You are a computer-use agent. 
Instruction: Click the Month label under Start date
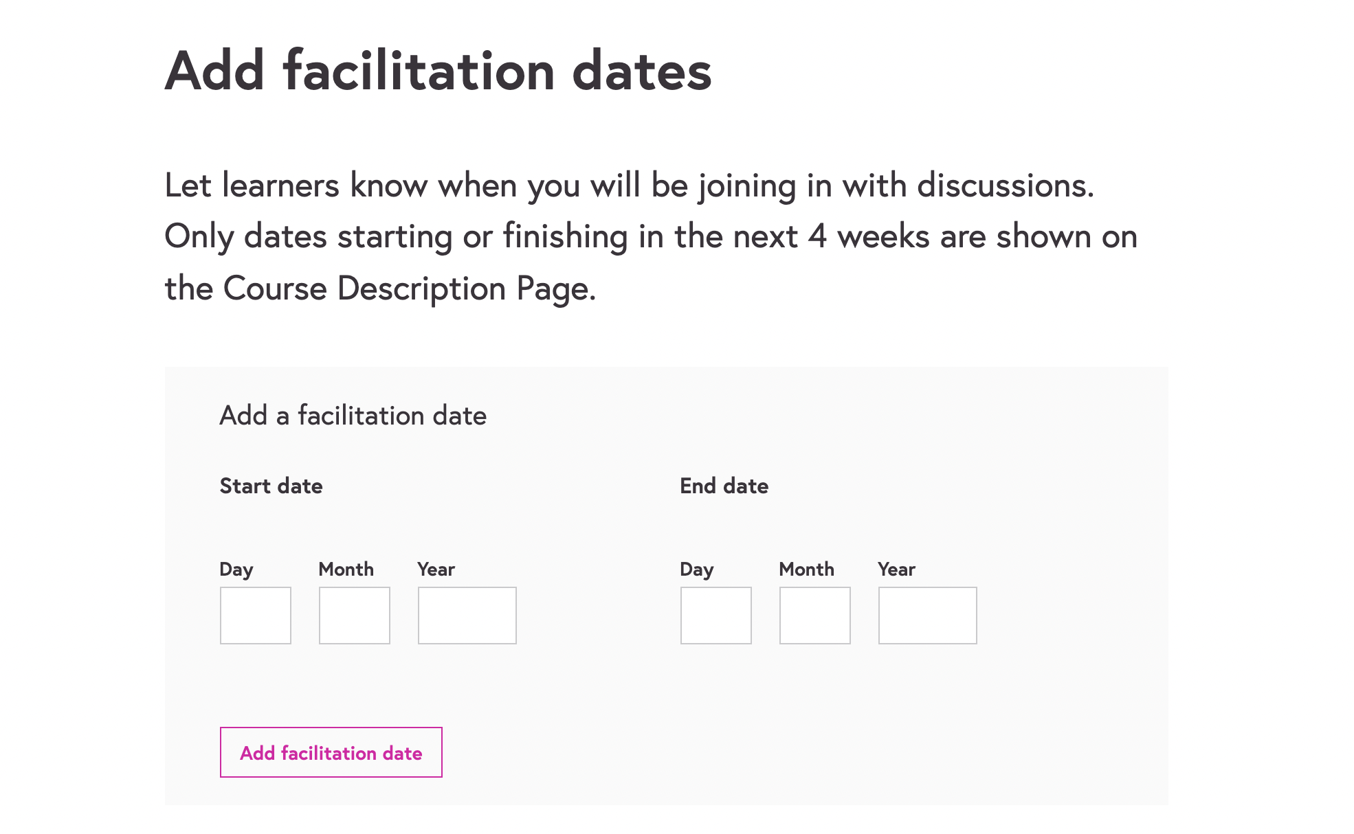click(x=346, y=570)
